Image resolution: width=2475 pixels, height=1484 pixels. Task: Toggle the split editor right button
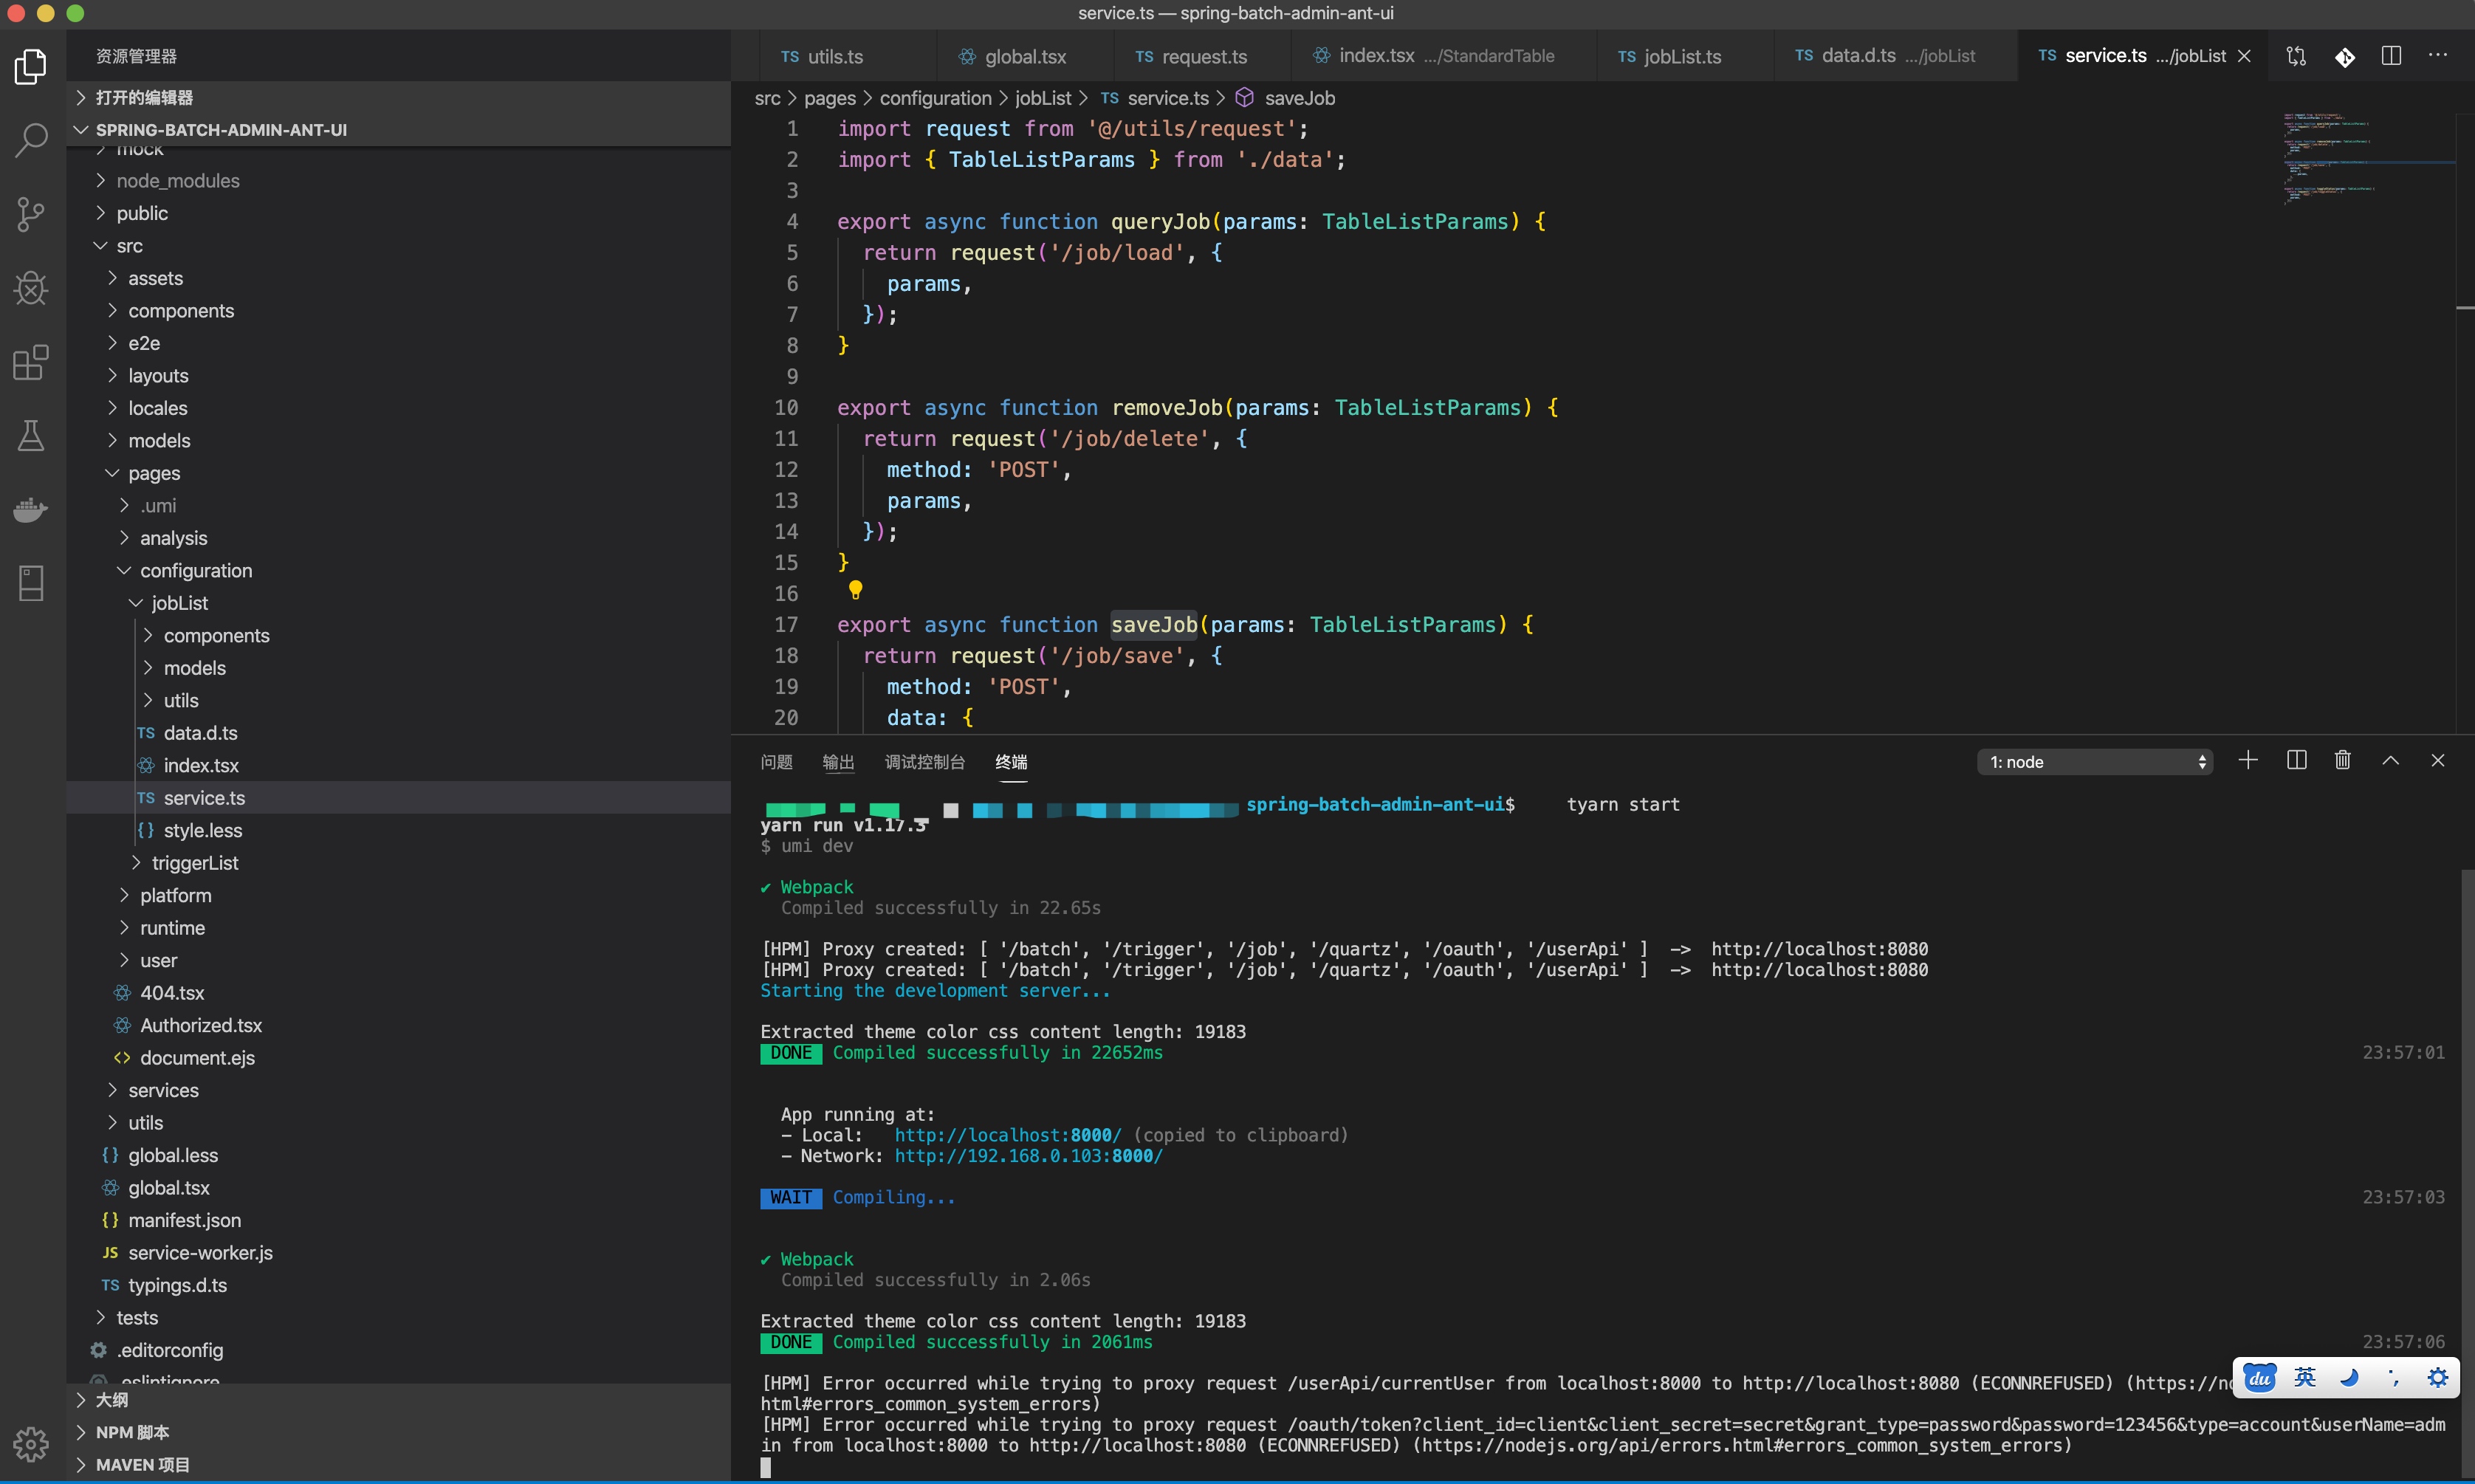(2391, 56)
